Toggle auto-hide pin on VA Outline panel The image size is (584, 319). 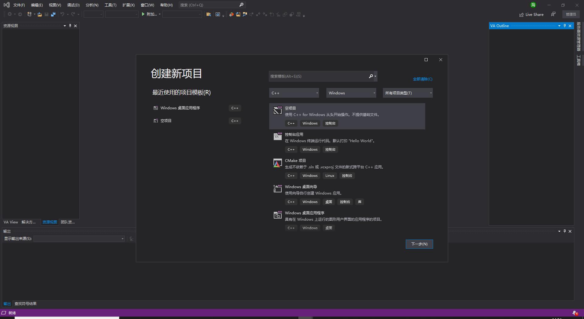pos(565,26)
